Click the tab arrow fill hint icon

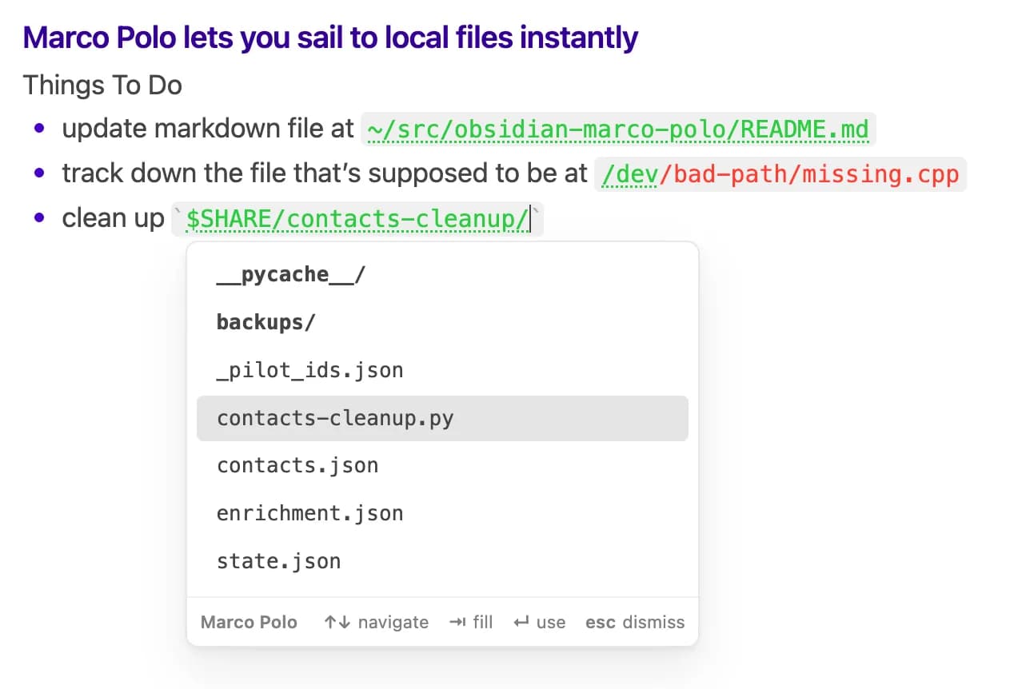[x=457, y=622]
